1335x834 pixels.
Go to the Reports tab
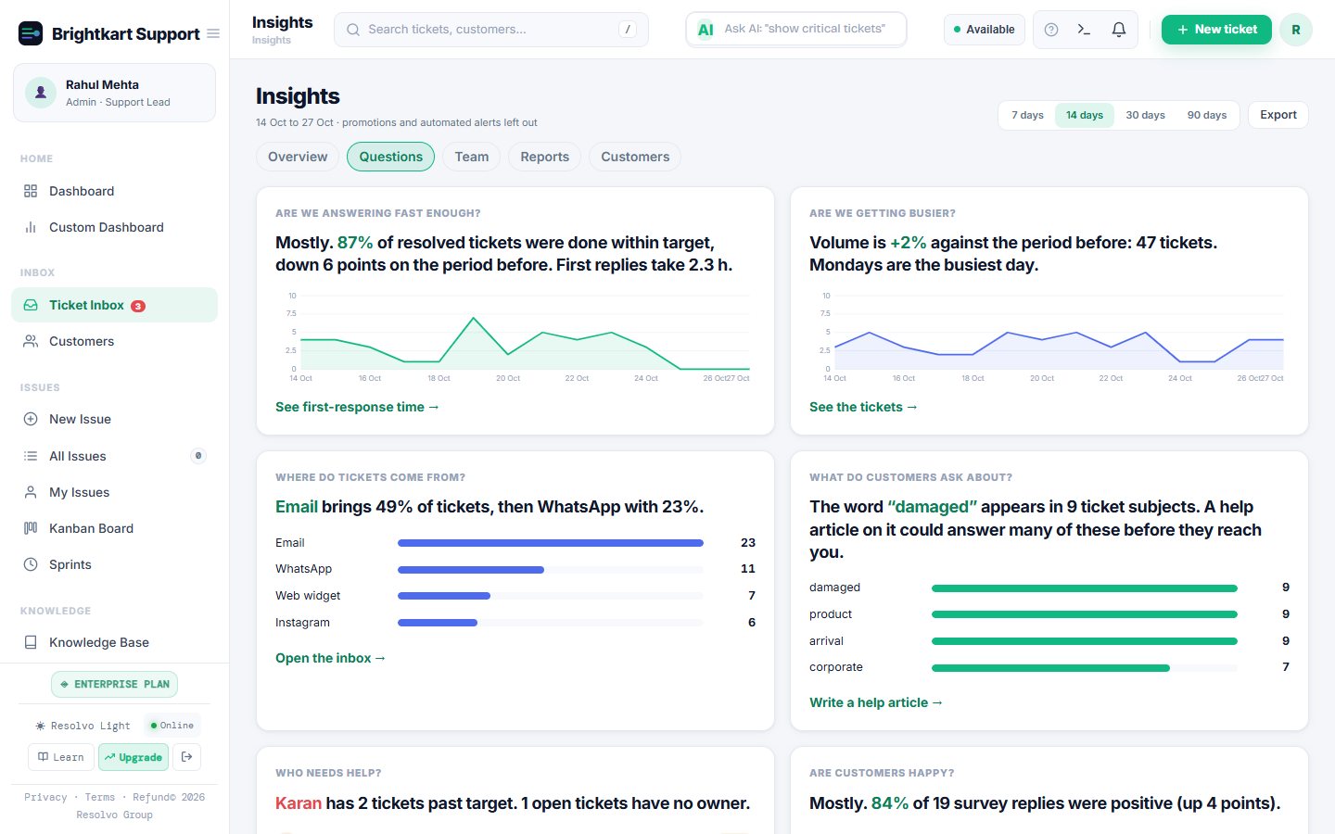click(545, 157)
